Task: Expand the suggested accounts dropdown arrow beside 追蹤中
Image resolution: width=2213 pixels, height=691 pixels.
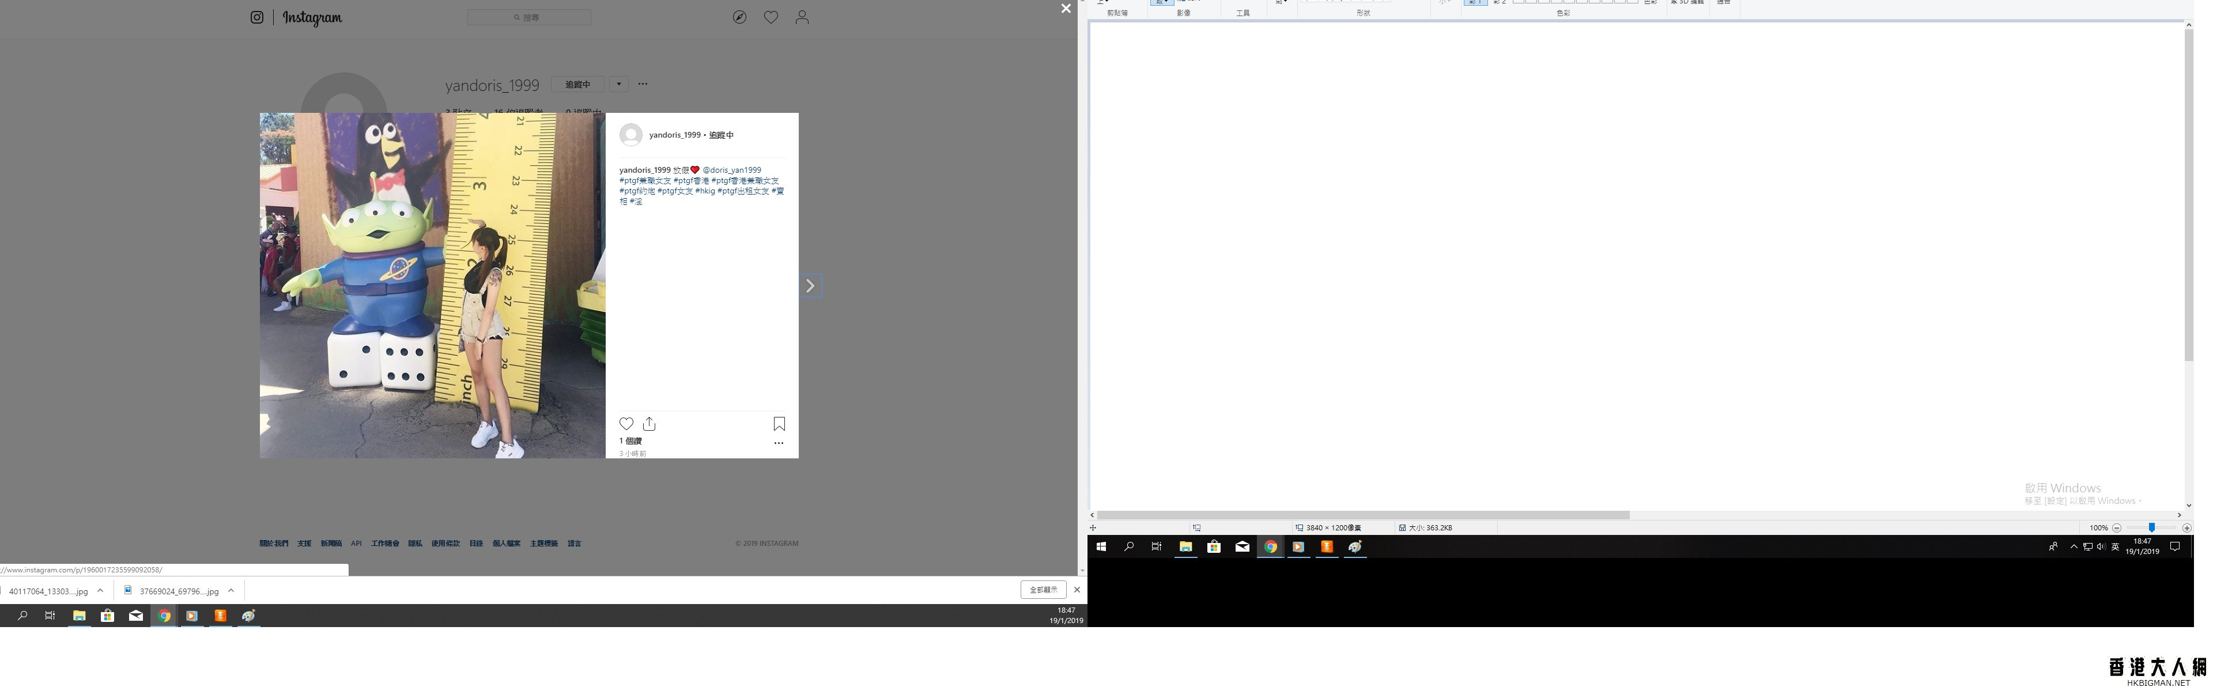Action: [618, 84]
